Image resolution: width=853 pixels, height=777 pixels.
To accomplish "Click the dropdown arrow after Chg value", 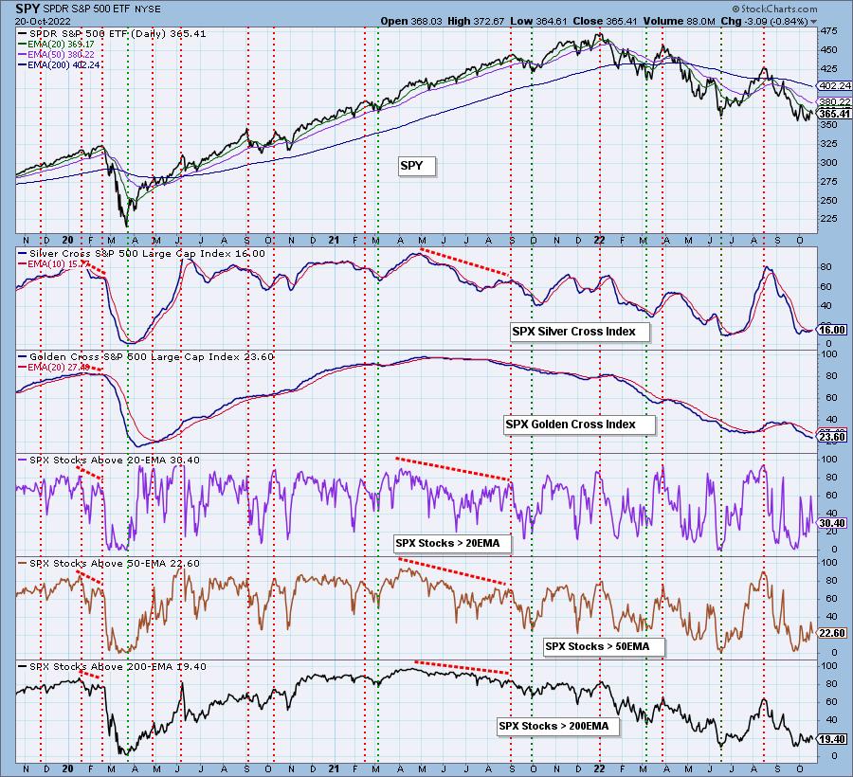I will (x=813, y=22).
